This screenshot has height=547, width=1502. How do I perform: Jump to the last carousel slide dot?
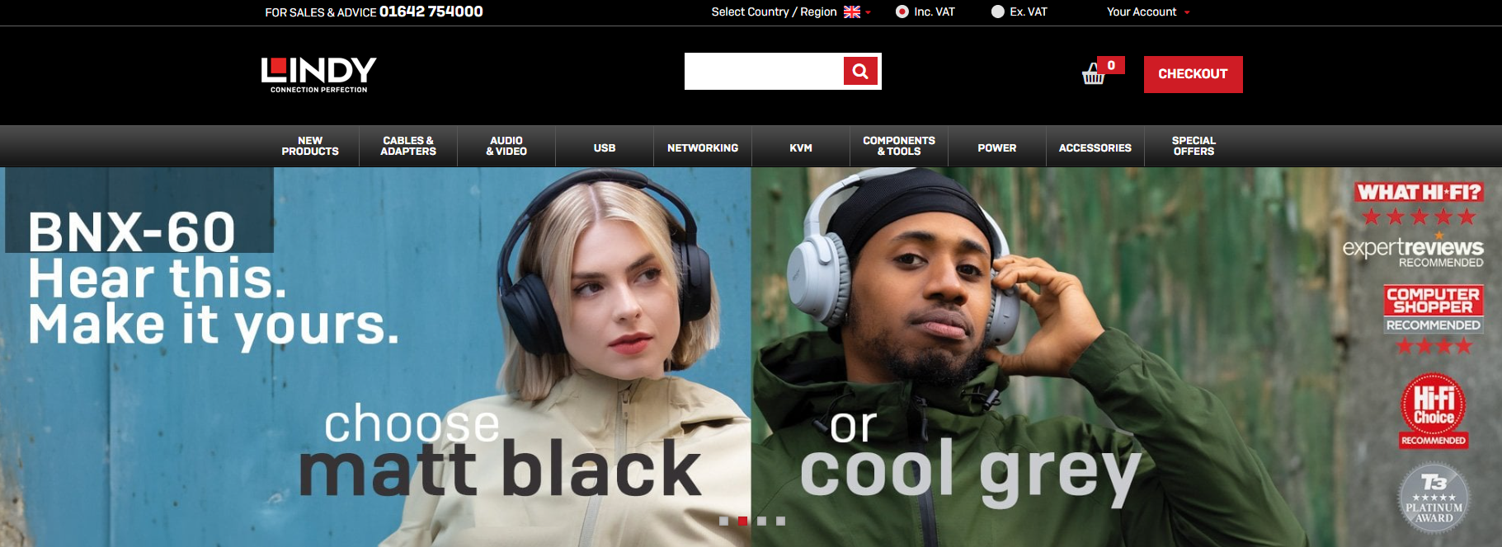point(780,521)
